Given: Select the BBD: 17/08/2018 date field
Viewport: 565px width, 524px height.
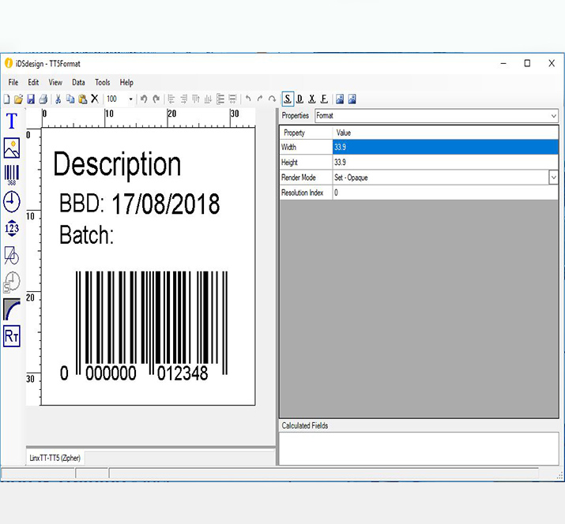Looking at the screenshot, I should [x=139, y=204].
